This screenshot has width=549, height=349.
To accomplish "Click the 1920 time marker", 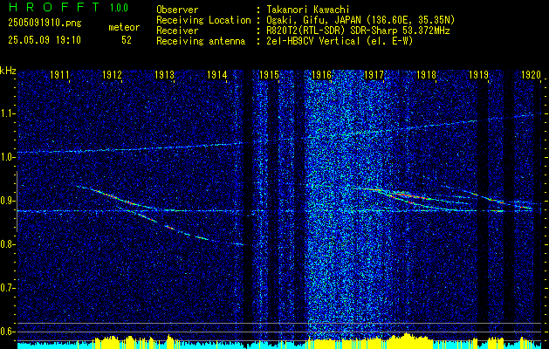I will 532,75.
